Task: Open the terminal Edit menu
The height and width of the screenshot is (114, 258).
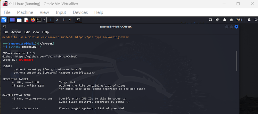Action: pos(27,32)
